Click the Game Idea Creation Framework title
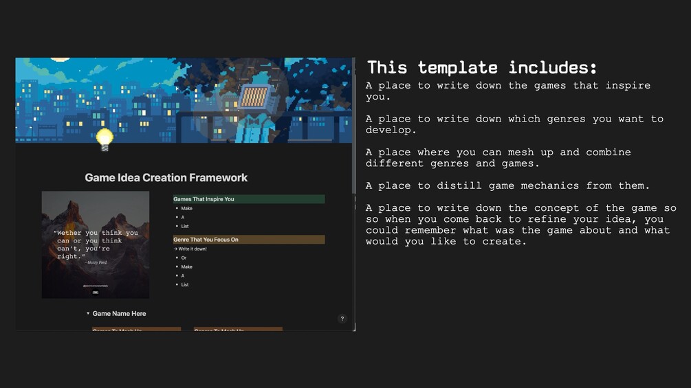Image resolution: width=691 pixels, height=388 pixels. pyautogui.click(x=166, y=178)
